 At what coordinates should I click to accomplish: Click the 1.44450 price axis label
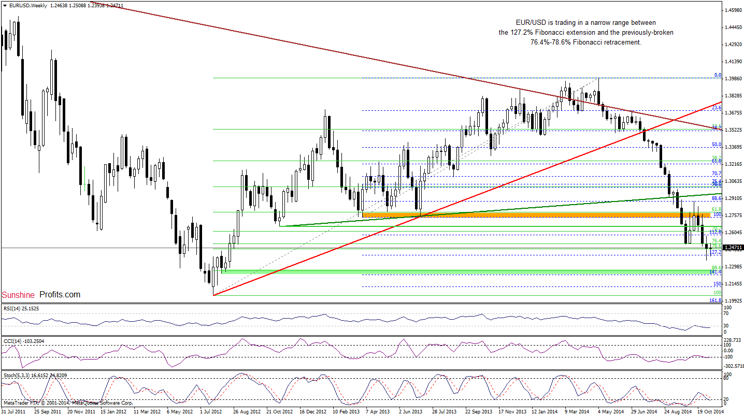pos(733,27)
